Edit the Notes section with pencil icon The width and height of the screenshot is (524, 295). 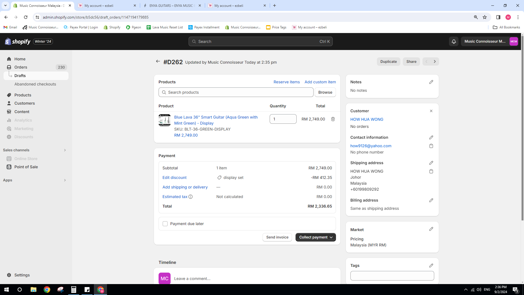click(x=431, y=82)
